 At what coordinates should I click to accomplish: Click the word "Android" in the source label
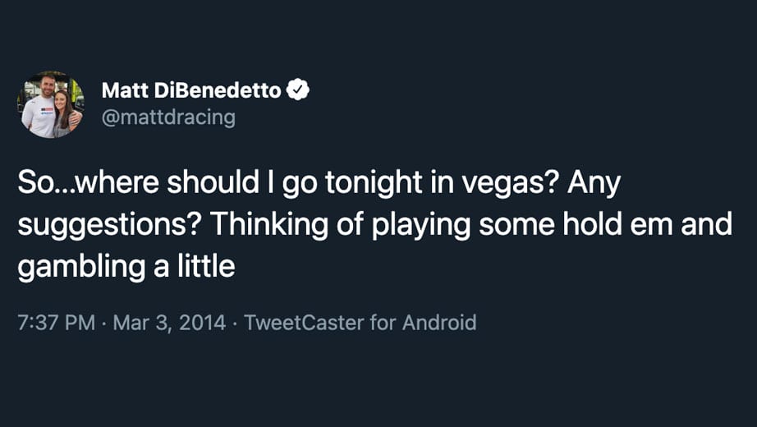pyautogui.click(x=439, y=322)
